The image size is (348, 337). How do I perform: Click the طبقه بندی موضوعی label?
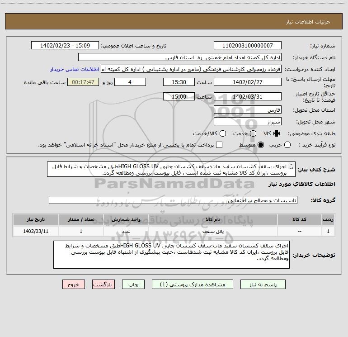(x=311, y=134)
